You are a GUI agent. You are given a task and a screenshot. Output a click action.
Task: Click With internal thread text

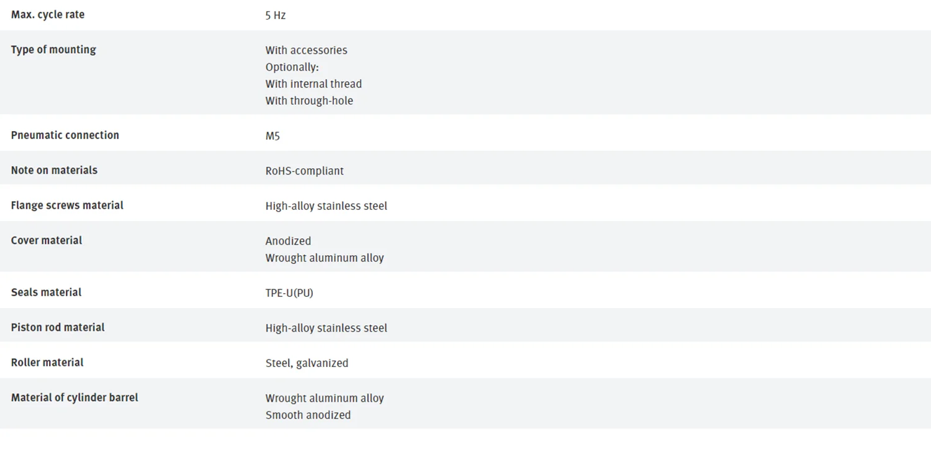[x=313, y=84]
